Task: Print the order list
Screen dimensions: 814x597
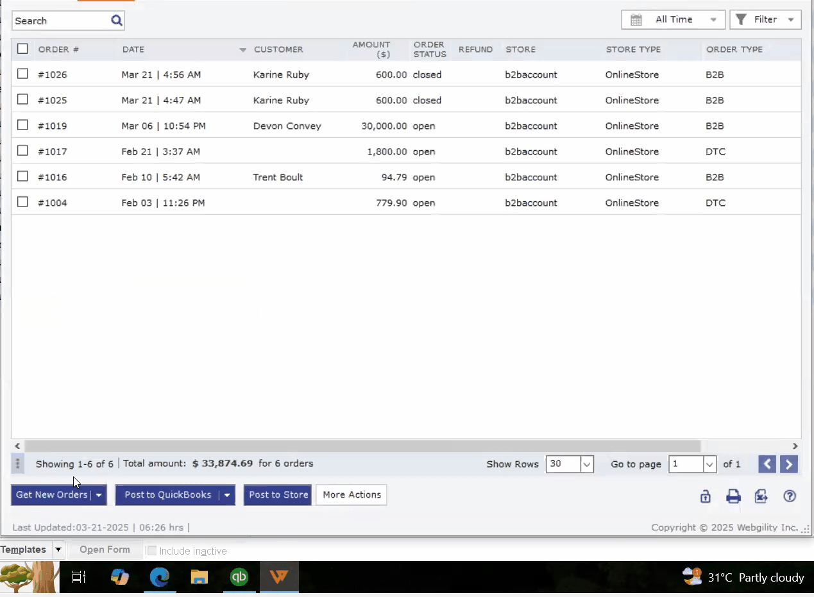Action: tap(733, 496)
